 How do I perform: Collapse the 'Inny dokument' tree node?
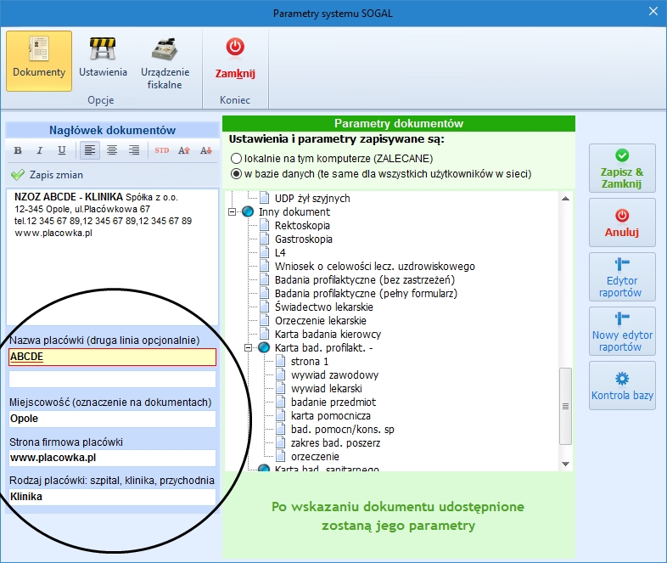232,212
